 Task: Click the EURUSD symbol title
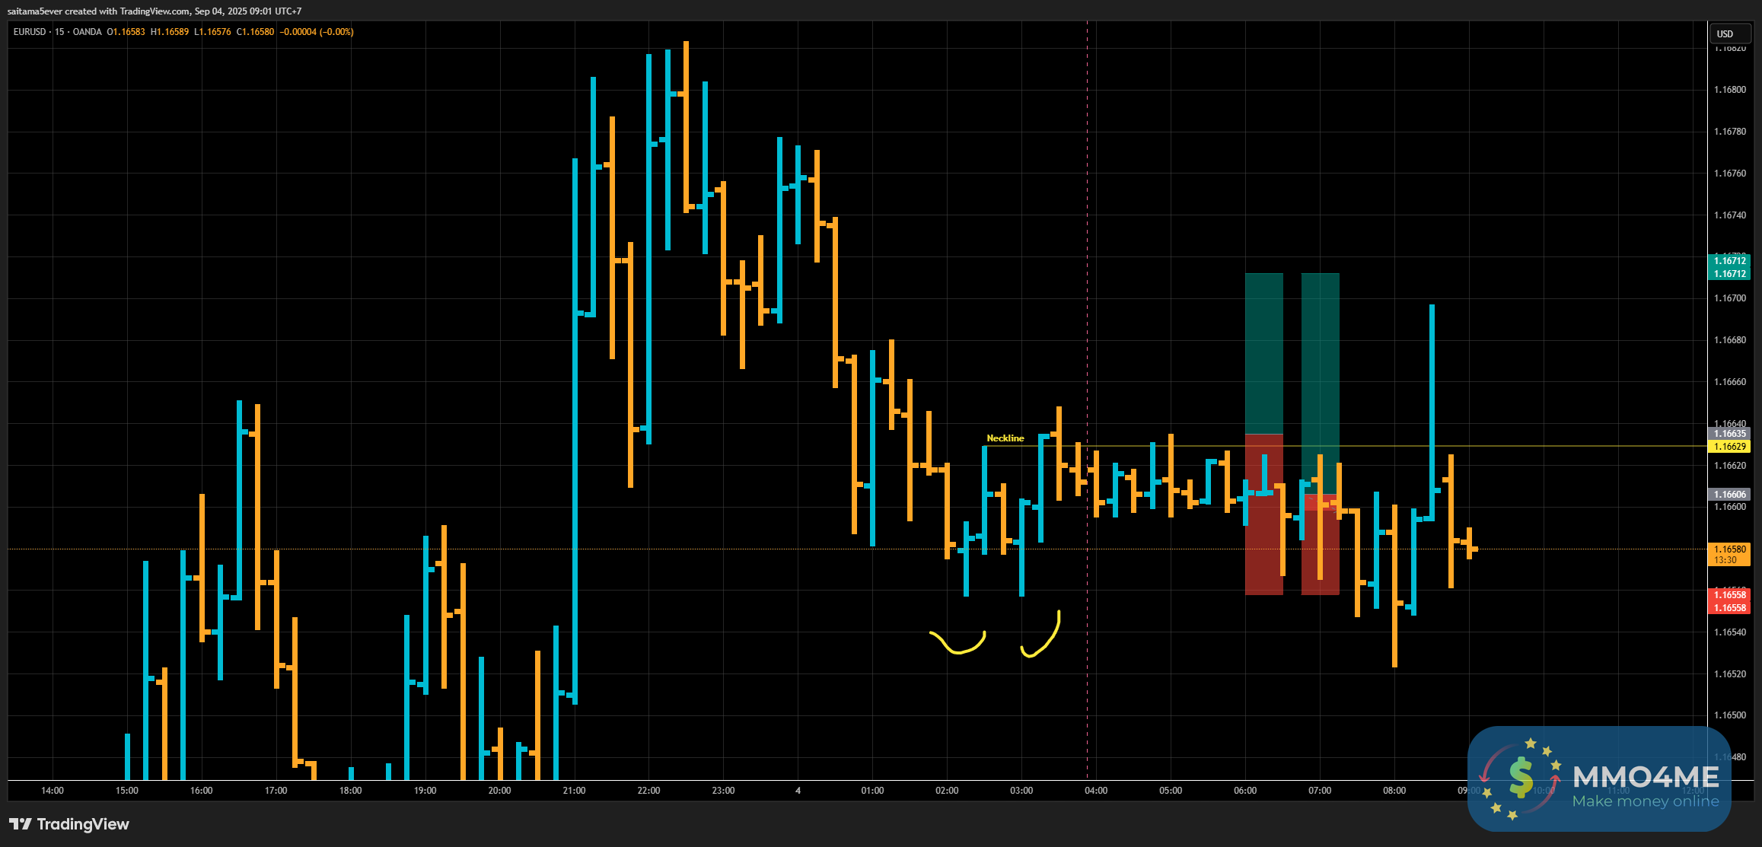click(x=30, y=32)
